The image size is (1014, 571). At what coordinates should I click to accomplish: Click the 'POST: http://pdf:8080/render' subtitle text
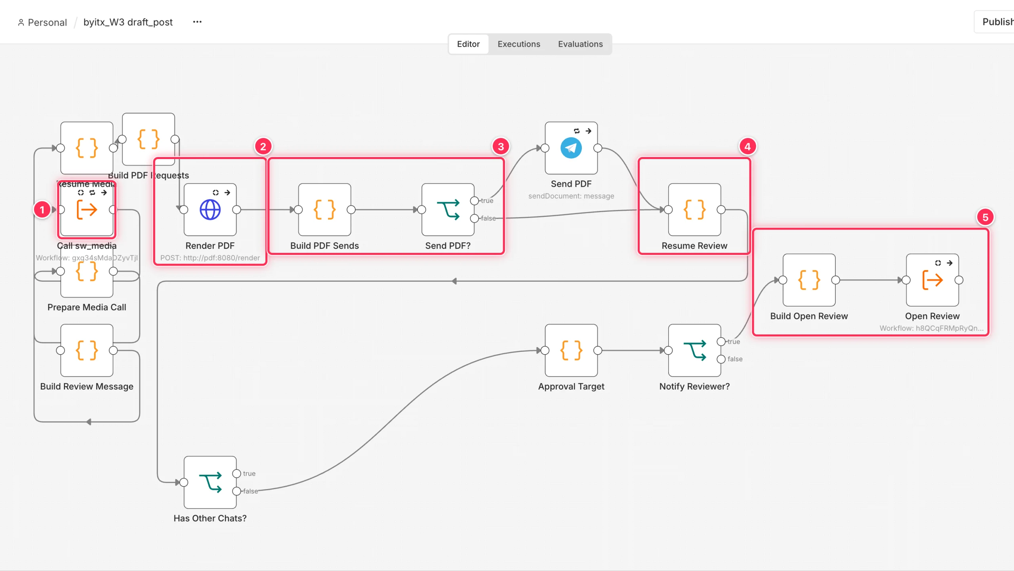(210, 258)
